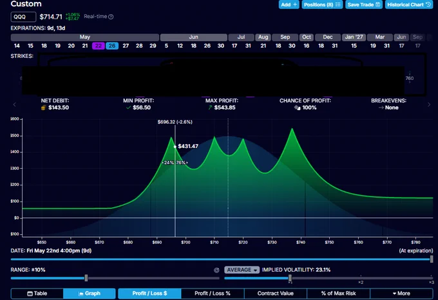Select the Jan '27 15 expiration date
The image size is (438, 300).
(354, 46)
